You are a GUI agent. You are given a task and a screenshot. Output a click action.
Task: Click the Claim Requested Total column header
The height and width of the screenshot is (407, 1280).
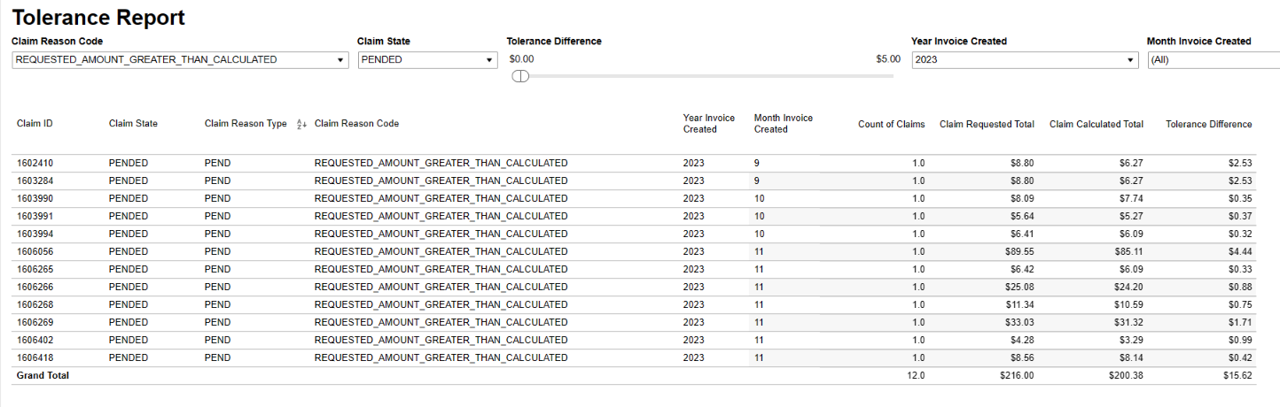coord(987,125)
